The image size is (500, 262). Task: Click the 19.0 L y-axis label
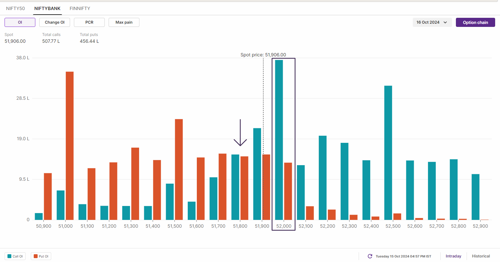(23, 139)
